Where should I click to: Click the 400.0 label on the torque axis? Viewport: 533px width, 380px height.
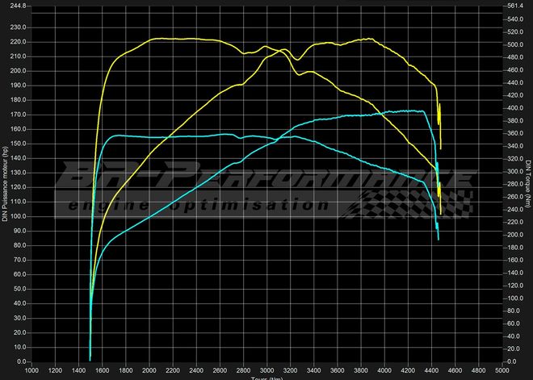[513, 108]
